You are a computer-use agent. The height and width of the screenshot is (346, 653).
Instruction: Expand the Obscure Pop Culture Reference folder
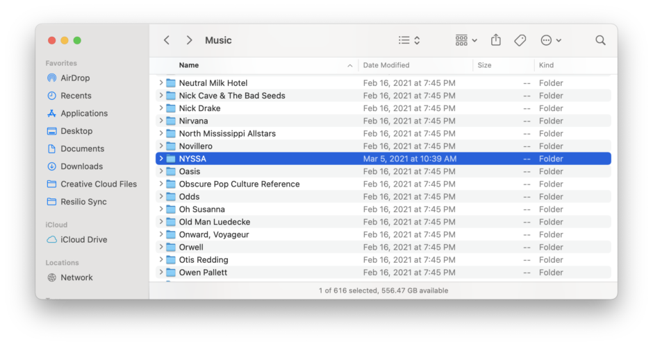[x=160, y=184]
